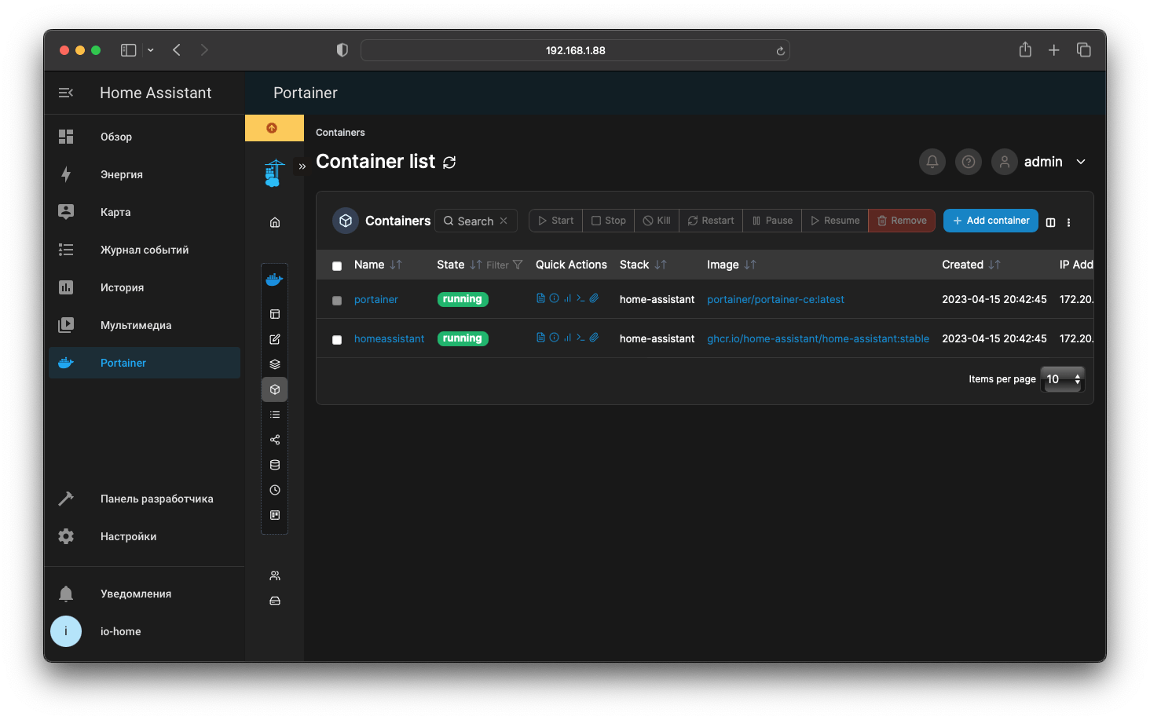Expand the Portainer sidebar with chevrons
The width and height of the screenshot is (1150, 720).
tap(302, 166)
